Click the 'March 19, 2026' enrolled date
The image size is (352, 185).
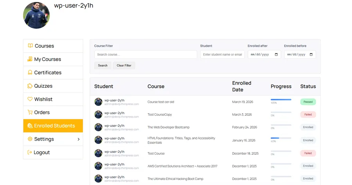point(242,102)
